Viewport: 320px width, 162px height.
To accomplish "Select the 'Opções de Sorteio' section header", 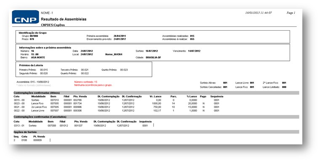I will coord(25,132).
